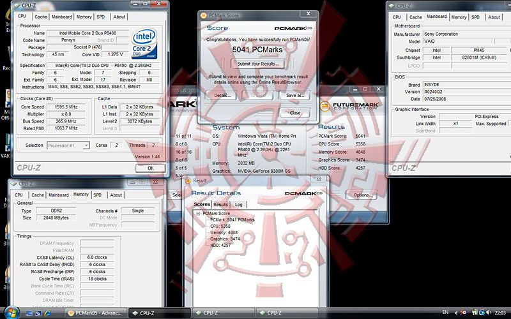Click the To Excel button
This screenshot has width=511, height=319.
tap(257, 95)
